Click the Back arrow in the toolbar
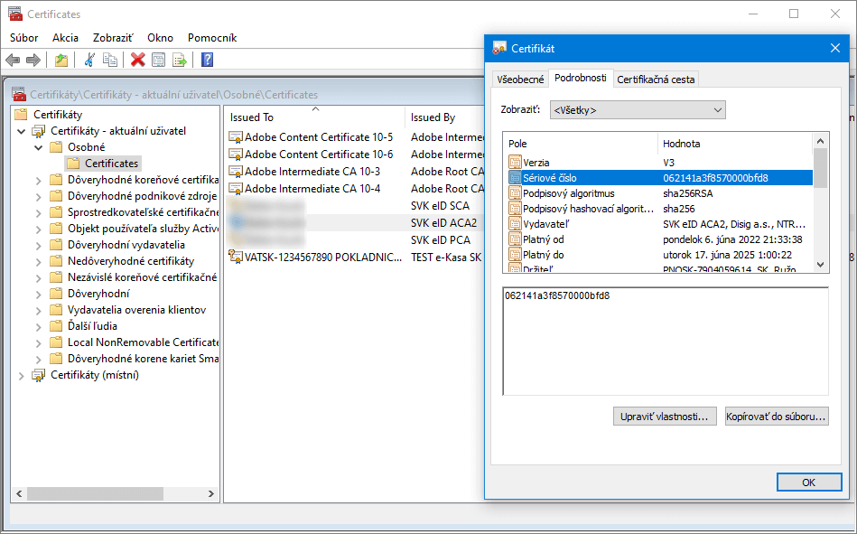Image resolution: width=857 pixels, height=534 pixels. (x=13, y=60)
